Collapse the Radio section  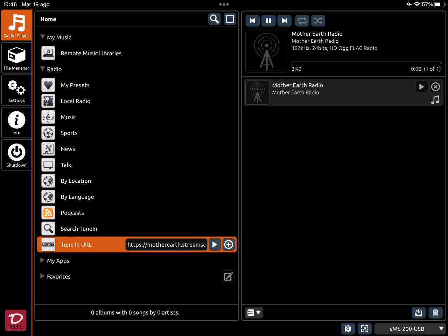pyautogui.click(x=42, y=69)
